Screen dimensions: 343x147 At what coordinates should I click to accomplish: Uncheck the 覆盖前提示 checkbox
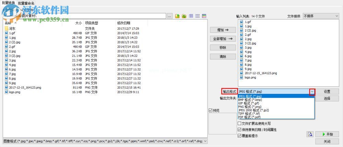click(239, 136)
